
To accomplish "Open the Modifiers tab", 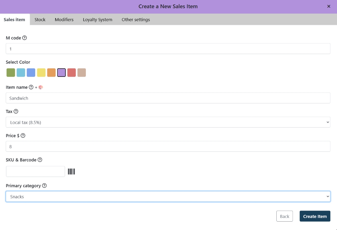I will coord(64,19).
